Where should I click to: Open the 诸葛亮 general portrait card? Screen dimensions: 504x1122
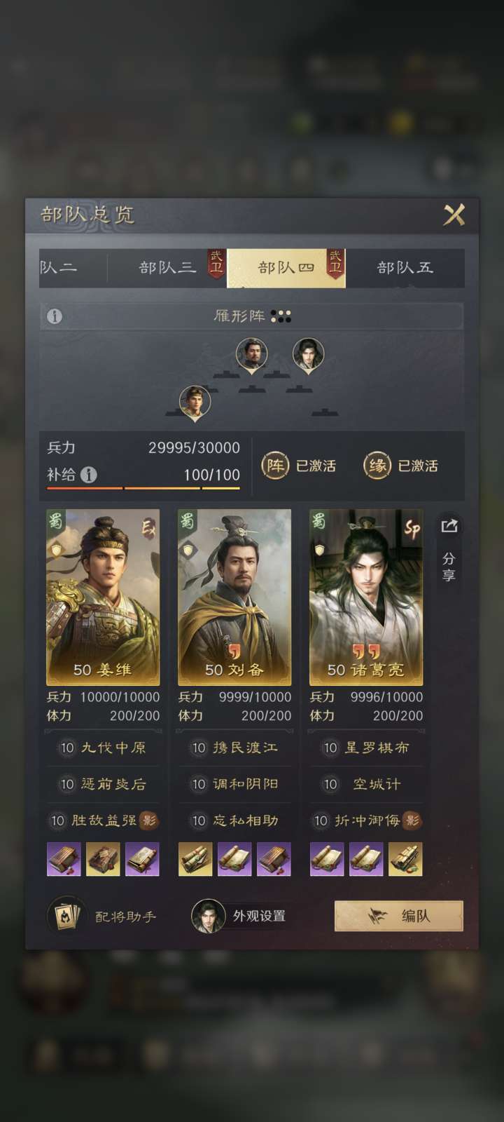click(x=366, y=597)
